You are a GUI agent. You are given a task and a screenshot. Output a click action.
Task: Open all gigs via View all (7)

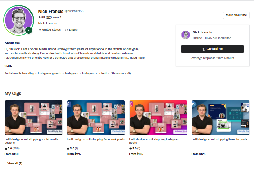point(15,163)
